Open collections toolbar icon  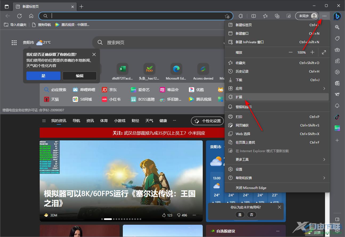tap(277, 16)
